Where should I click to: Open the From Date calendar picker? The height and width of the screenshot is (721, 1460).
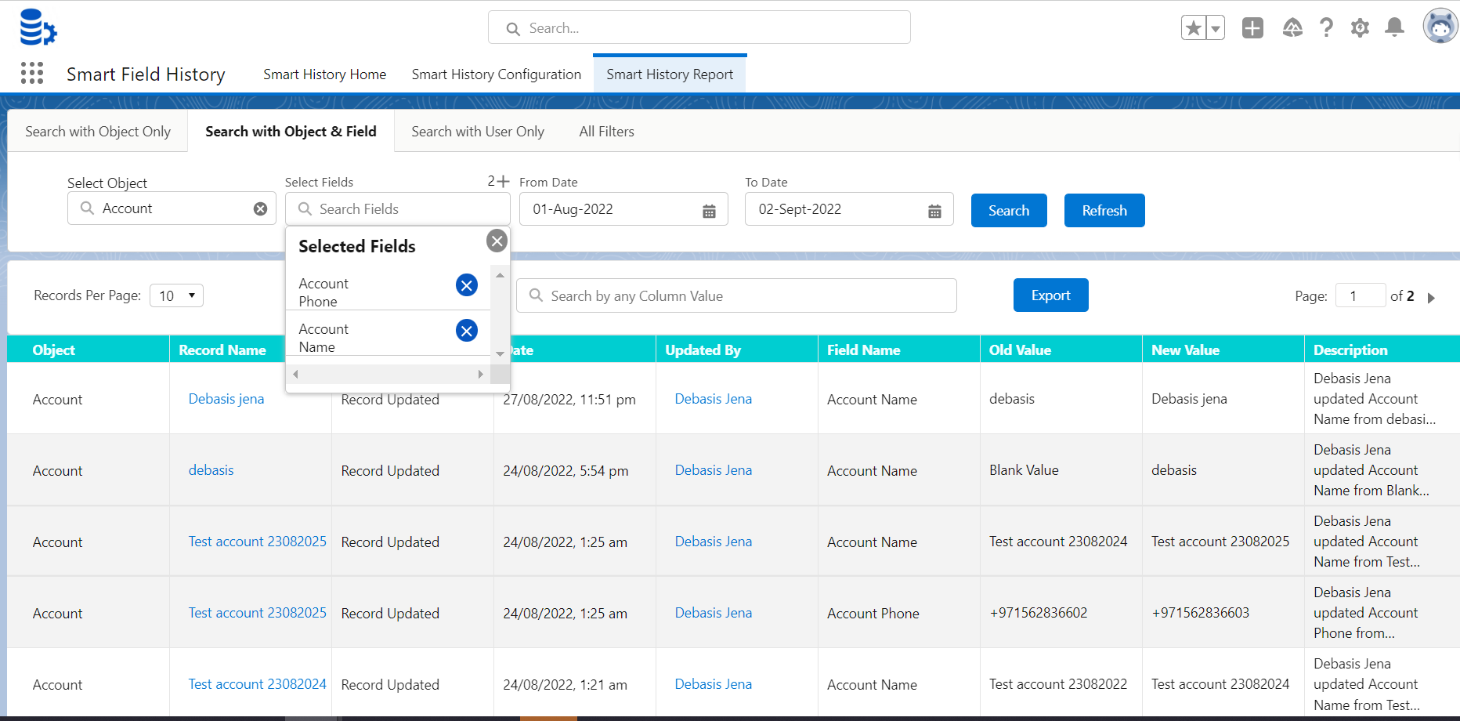click(x=709, y=211)
